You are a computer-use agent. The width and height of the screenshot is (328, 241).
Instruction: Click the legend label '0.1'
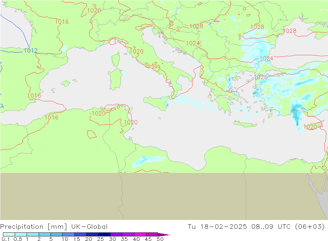coord(6,239)
